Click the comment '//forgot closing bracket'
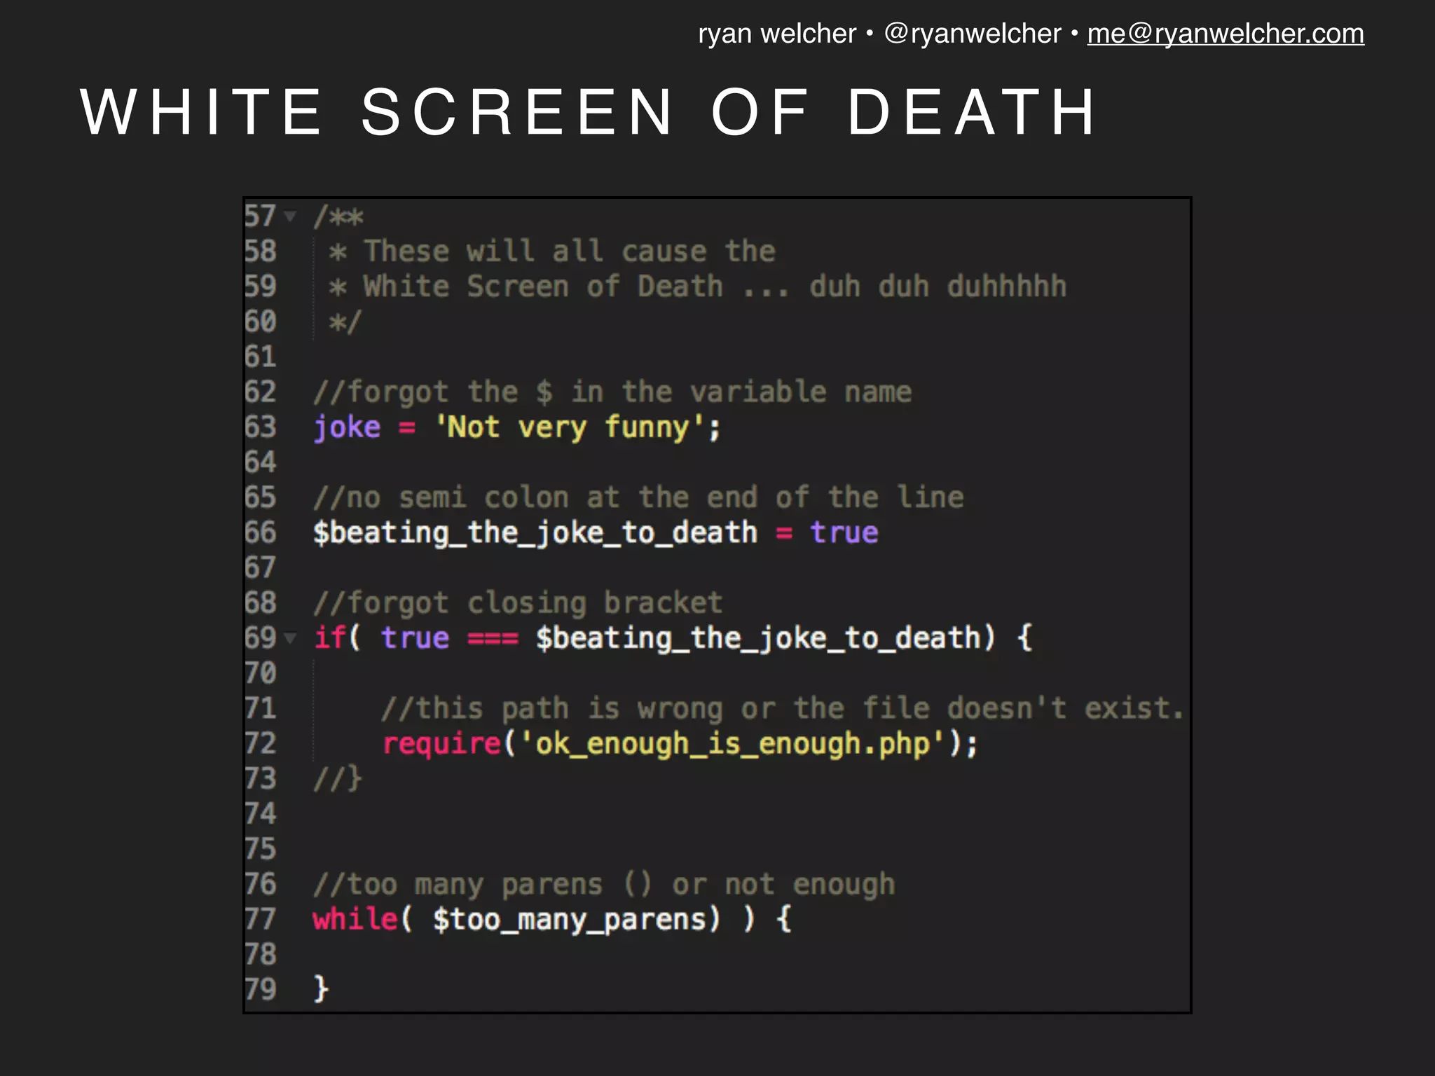Screen dimensions: 1435x1076 click(518, 603)
